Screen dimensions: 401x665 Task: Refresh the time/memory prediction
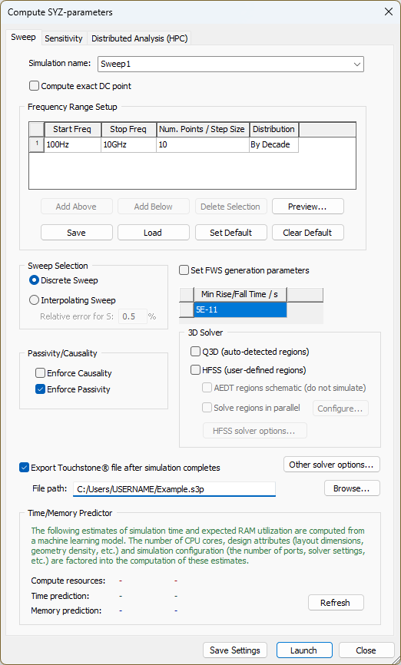click(336, 603)
